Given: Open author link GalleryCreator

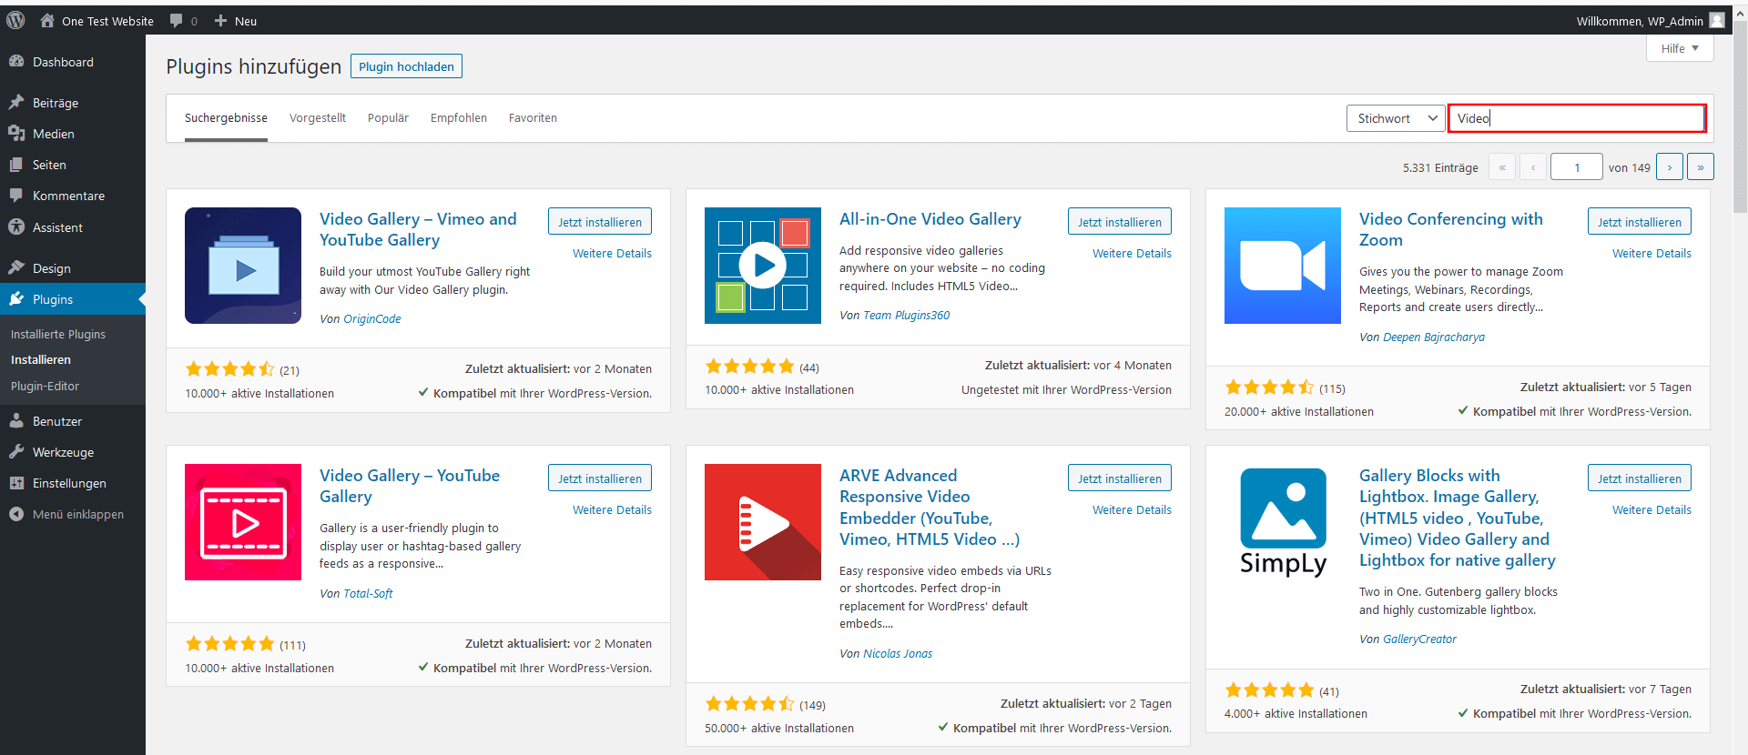Looking at the screenshot, I should click(x=1419, y=639).
